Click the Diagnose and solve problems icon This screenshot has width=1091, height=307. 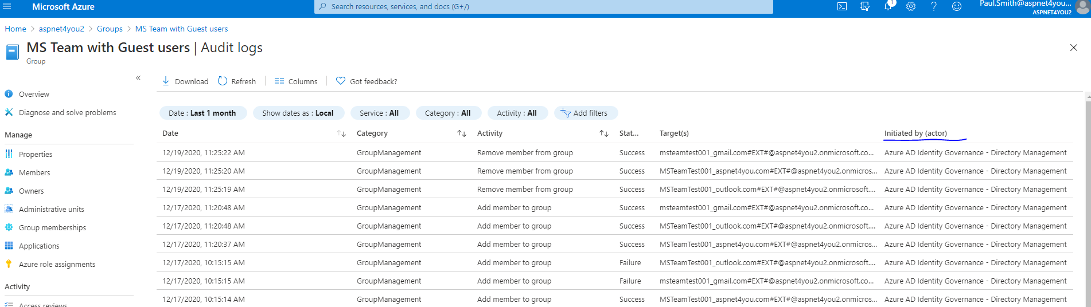pos(9,112)
